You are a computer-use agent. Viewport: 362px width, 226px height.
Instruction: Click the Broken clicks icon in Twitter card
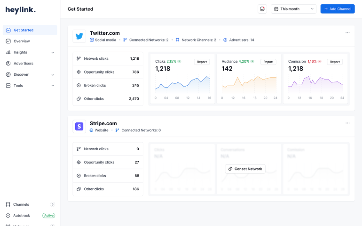point(79,85)
